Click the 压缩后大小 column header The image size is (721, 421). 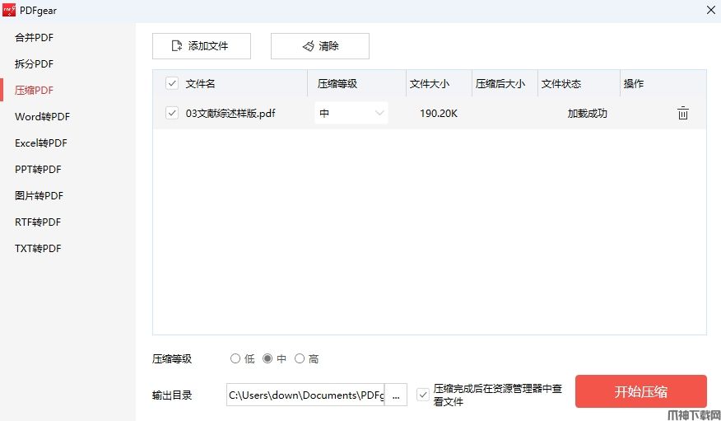pyautogui.click(x=500, y=84)
